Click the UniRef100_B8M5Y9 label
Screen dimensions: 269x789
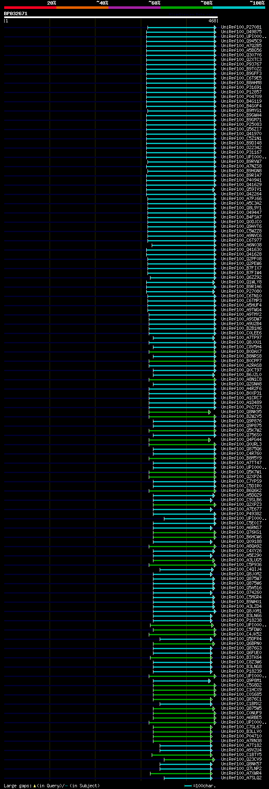(241, 458)
